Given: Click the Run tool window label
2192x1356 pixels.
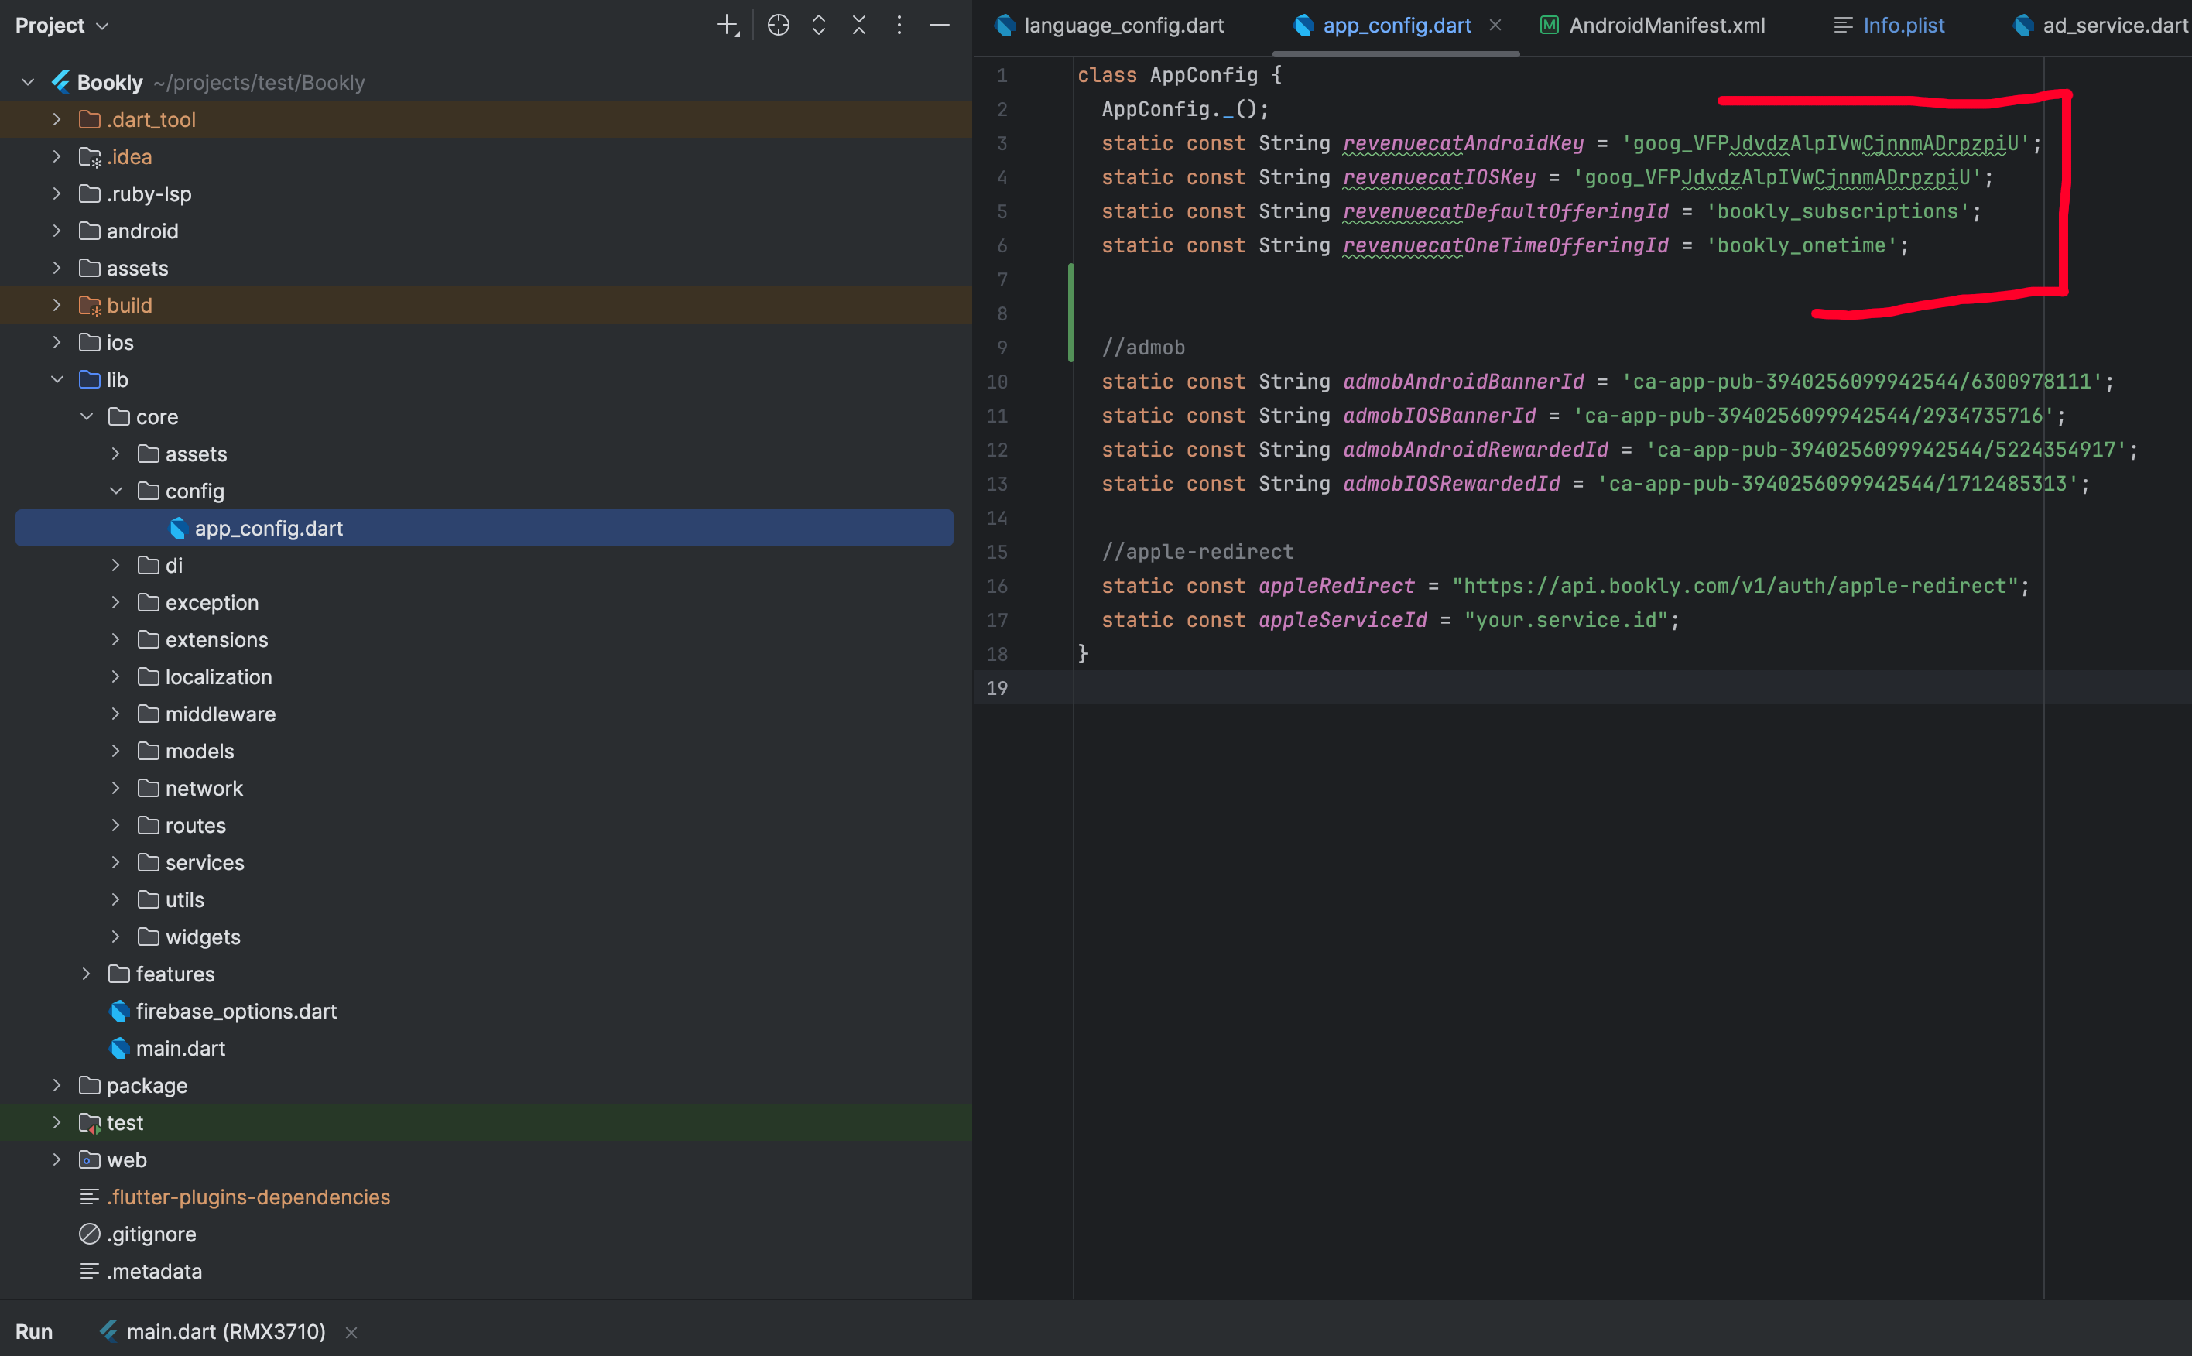Looking at the screenshot, I should (34, 1331).
